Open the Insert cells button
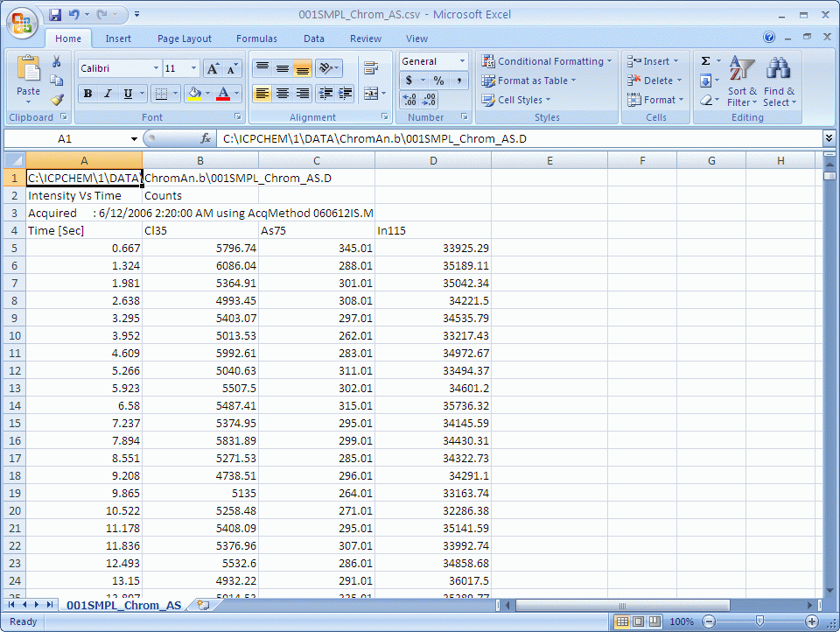 [x=653, y=61]
